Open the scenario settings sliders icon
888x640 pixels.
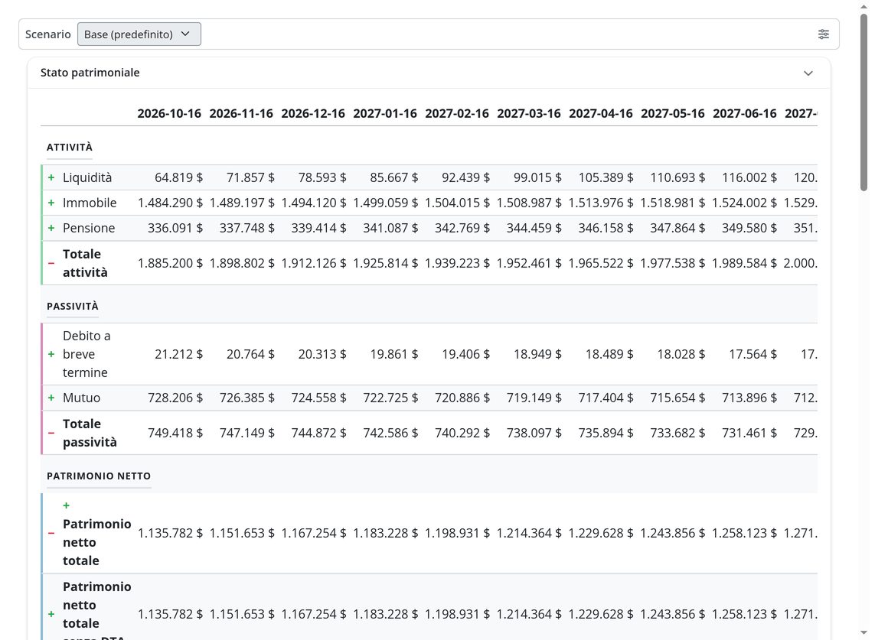(x=824, y=34)
